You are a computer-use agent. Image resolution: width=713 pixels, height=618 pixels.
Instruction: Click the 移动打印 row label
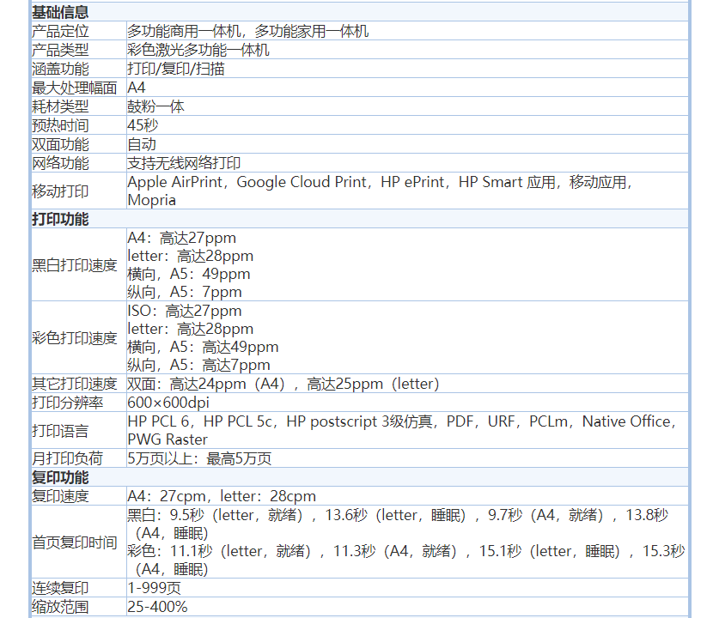60,191
